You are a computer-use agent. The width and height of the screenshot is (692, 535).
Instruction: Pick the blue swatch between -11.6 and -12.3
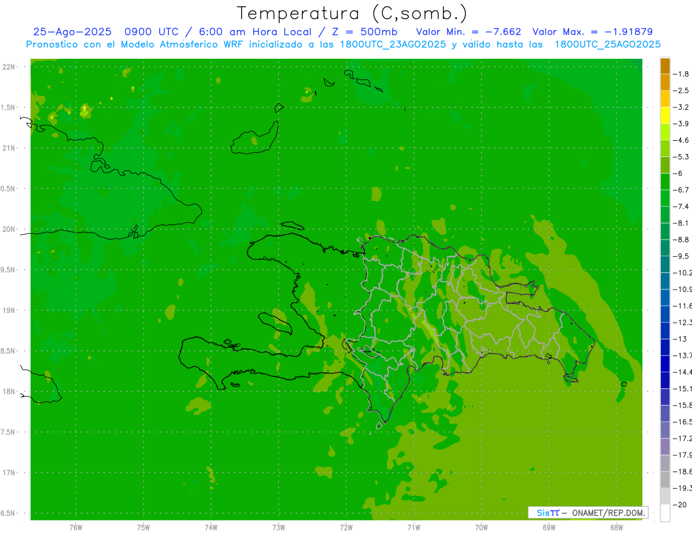pyautogui.click(x=665, y=314)
